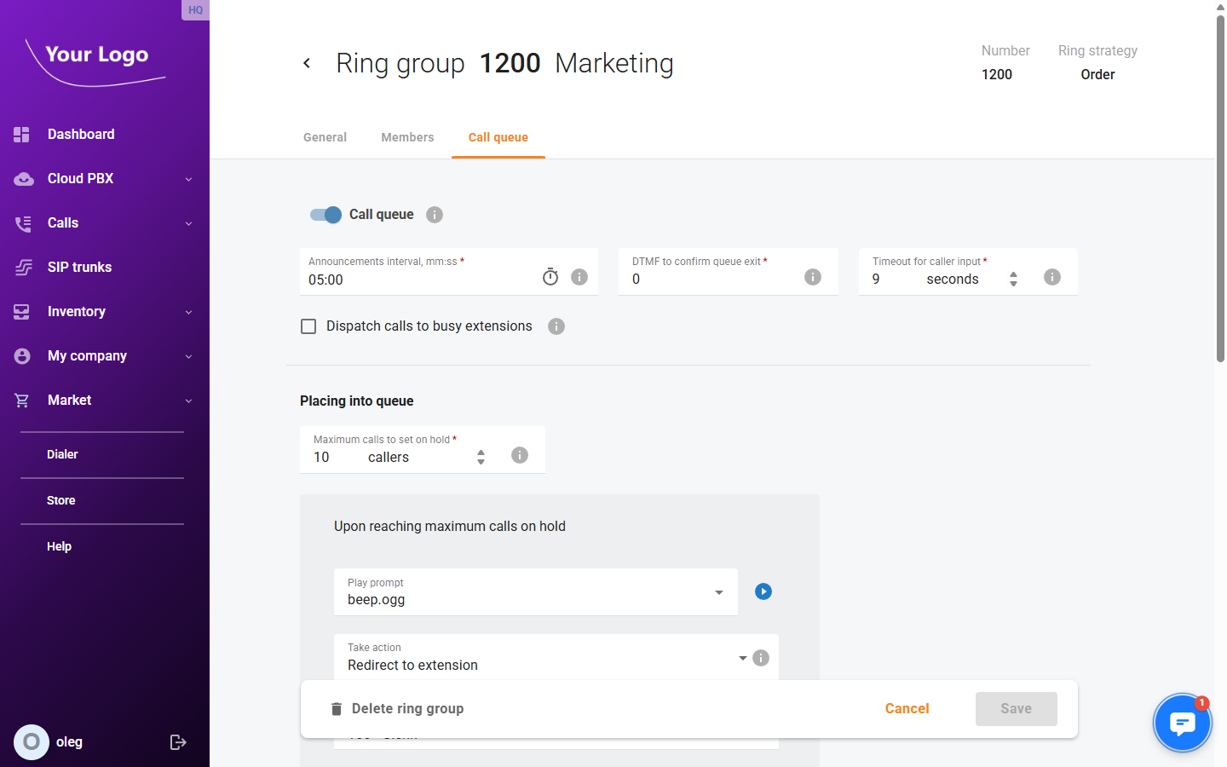Image resolution: width=1227 pixels, height=767 pixels.
Task: Click the logout icon next to oleg
Action: (178, 741)
